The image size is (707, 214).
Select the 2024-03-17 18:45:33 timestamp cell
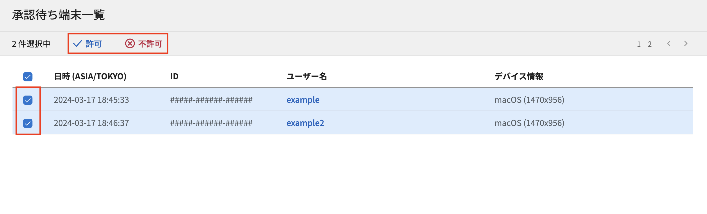[91, 100]
